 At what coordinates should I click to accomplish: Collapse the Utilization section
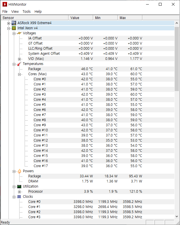14,187
